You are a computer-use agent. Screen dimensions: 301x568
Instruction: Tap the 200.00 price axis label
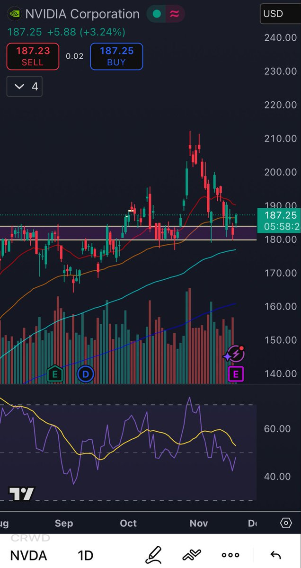[281, 172]
